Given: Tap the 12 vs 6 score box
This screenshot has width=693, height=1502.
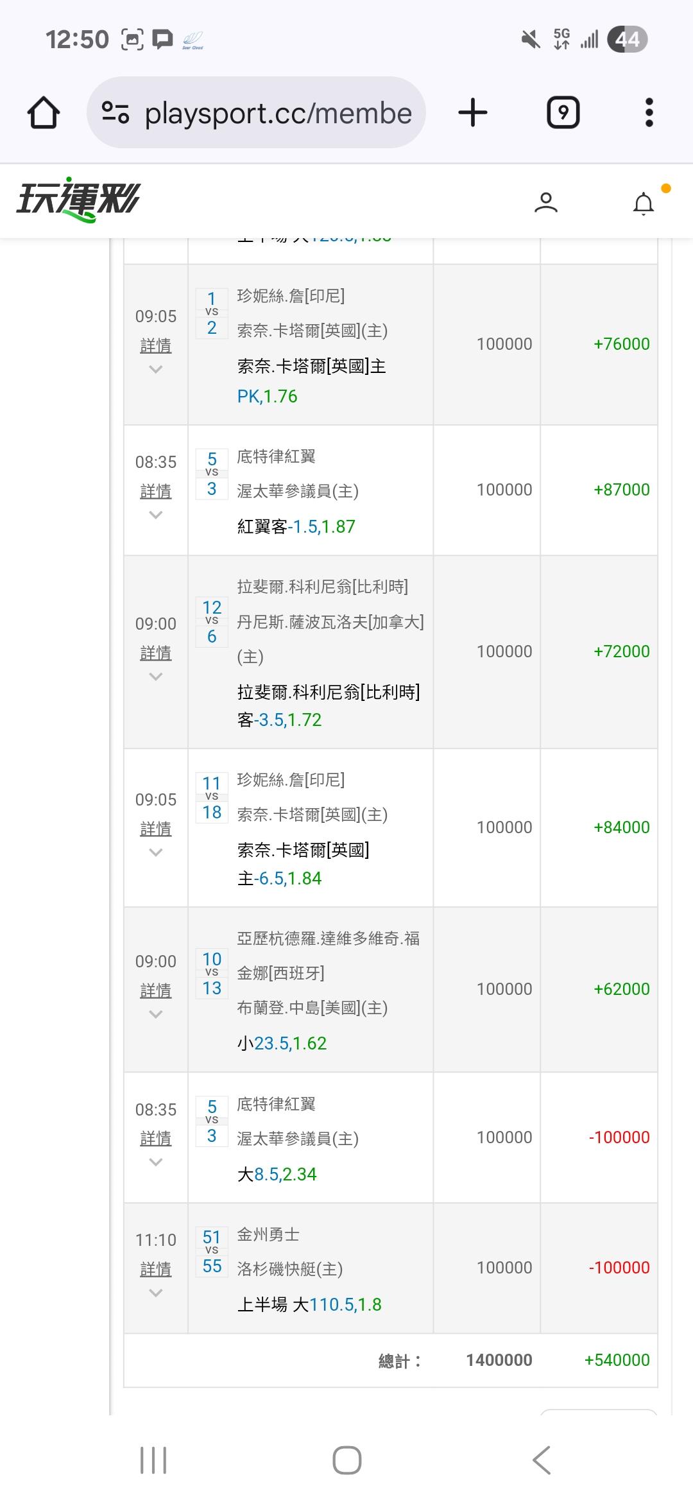Looking at the screenshot, I should tap(212, 621).
